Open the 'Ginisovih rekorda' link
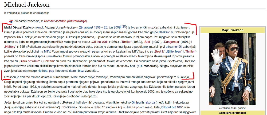This screenshot has width=267, height=115. [x=143, y=102]
